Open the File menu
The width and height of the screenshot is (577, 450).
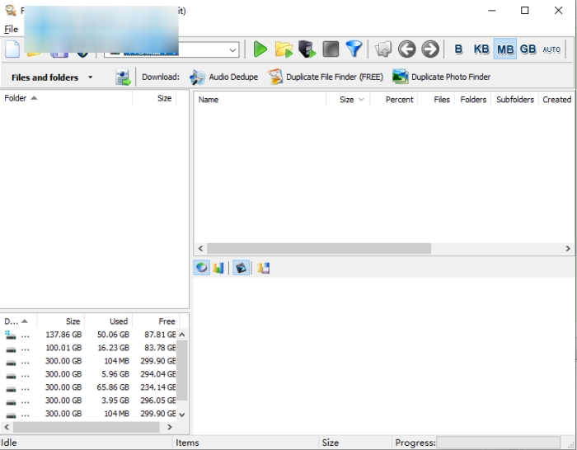point(11,29)
